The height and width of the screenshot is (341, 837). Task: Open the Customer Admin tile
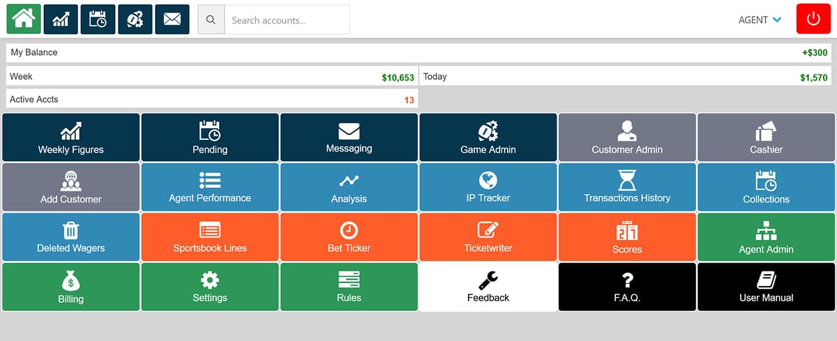(x=627, y=138)
